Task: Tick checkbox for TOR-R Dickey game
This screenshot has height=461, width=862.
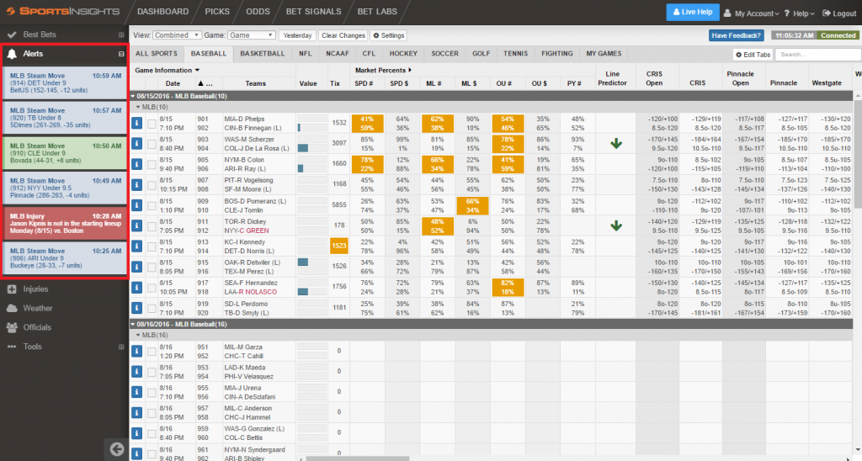Action: (x=152, y=226)
